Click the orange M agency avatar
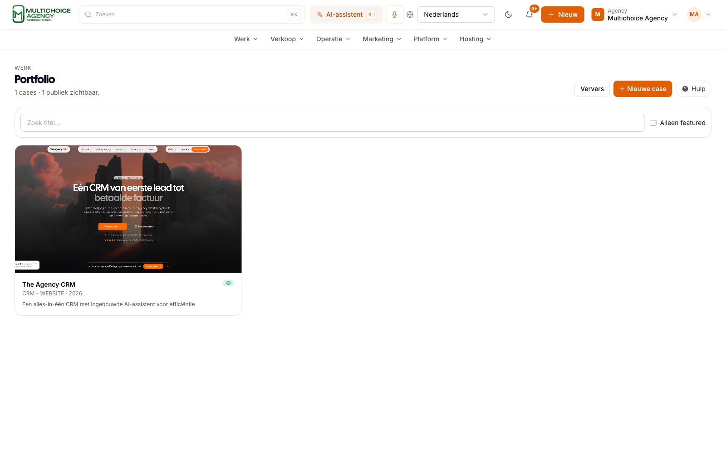 pyautogui.click(x=598, y=14)
